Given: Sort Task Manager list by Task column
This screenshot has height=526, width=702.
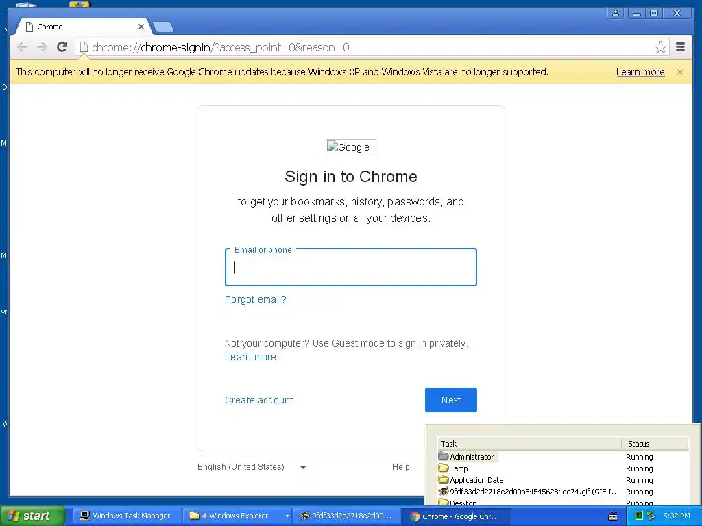Looking at the screenshot, I should [x=529, y=444].
